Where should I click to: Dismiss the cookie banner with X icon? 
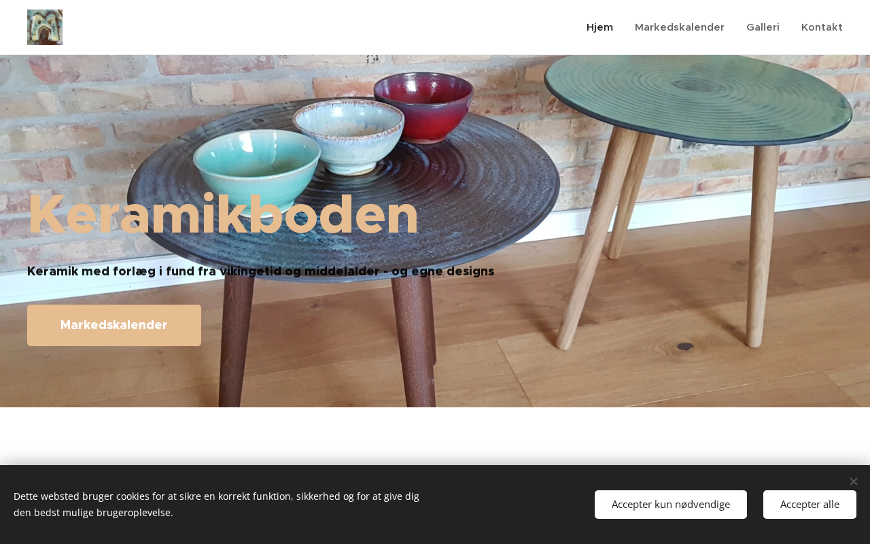854,481
